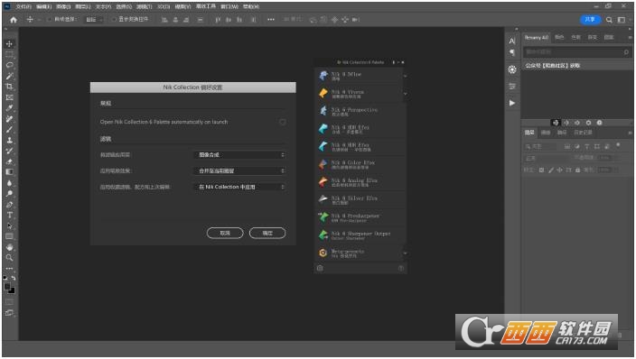This screenshot has width=636, height=359.
Task: Launch Nik 6 Sharpener Output
Action: tap(361, 235)
